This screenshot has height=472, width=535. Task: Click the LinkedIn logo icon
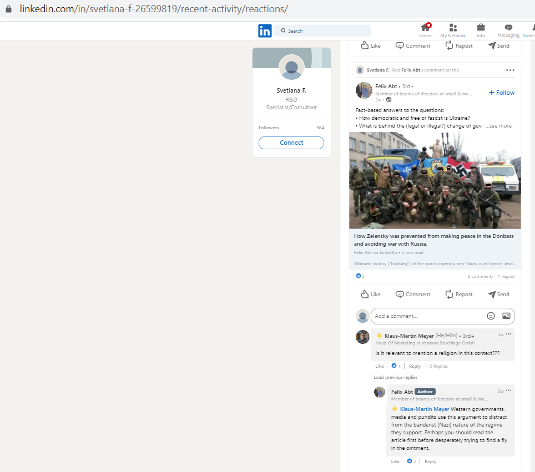265,31
